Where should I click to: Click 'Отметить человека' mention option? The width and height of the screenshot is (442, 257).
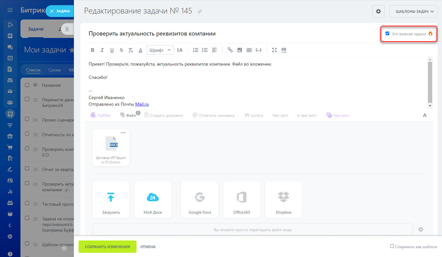(213, 115)
